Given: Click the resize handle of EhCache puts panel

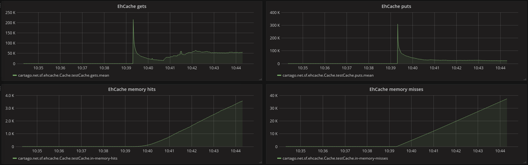Looking at the screenshot, I should pos(525,79).
